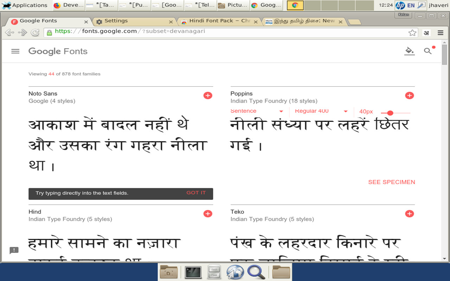Add Poppins to your selection
The width and height of the screenshot is (450, 281).
pos(409,95)
